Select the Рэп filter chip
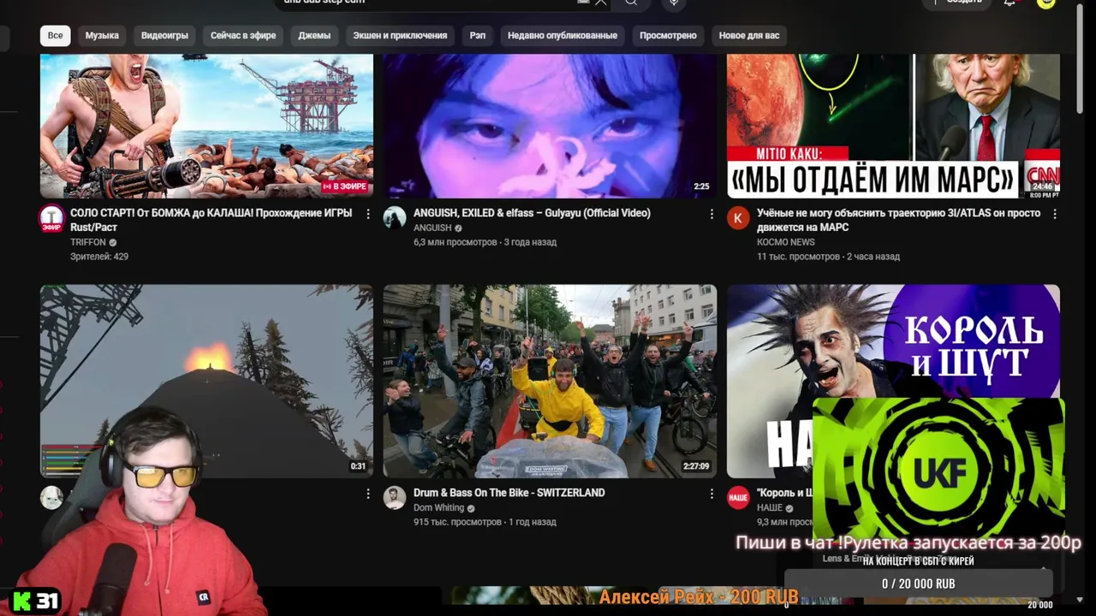Image resolution: width=1096 pixels, height=616 pixels. pos(478,35)
